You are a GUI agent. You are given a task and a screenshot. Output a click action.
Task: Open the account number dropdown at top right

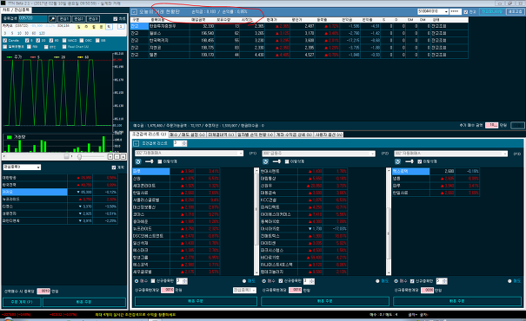tap(433, 11)
